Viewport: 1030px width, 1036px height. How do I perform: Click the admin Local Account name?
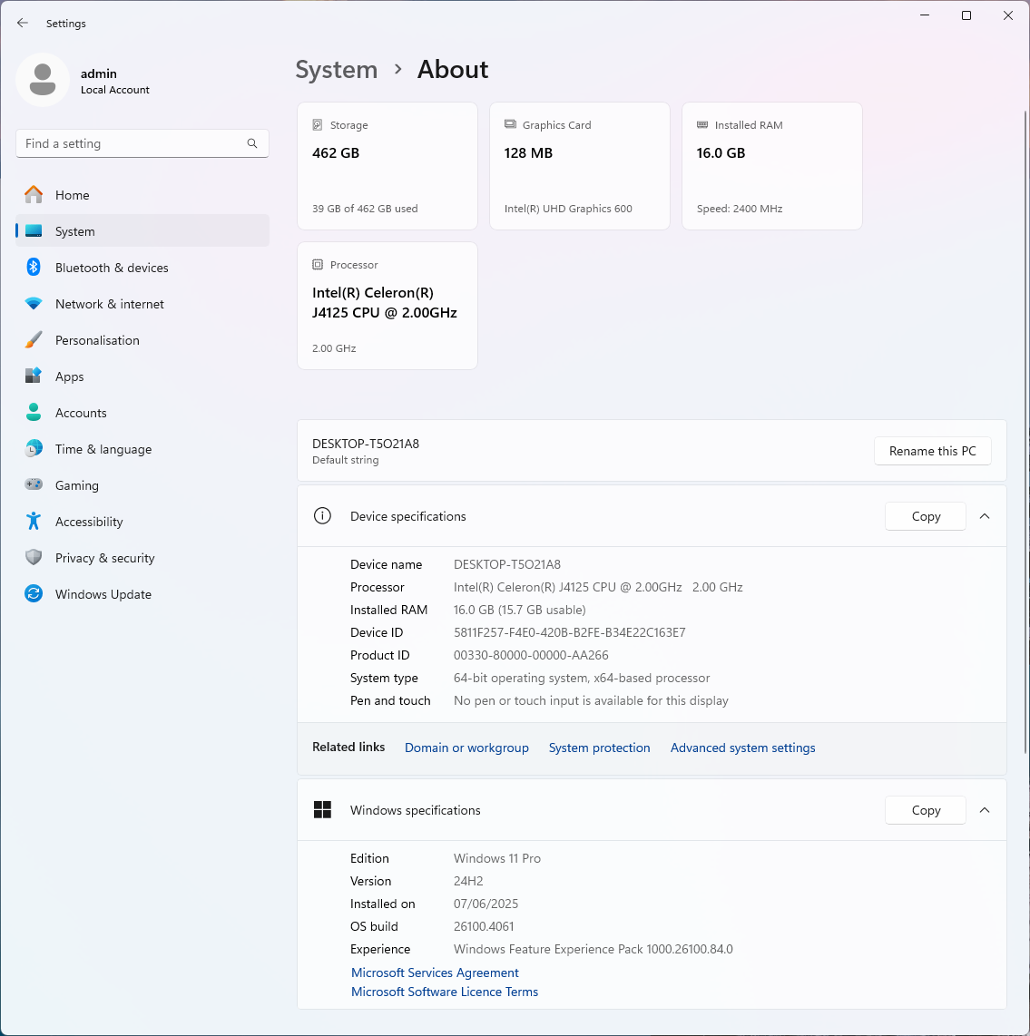(x=115, y=81)
